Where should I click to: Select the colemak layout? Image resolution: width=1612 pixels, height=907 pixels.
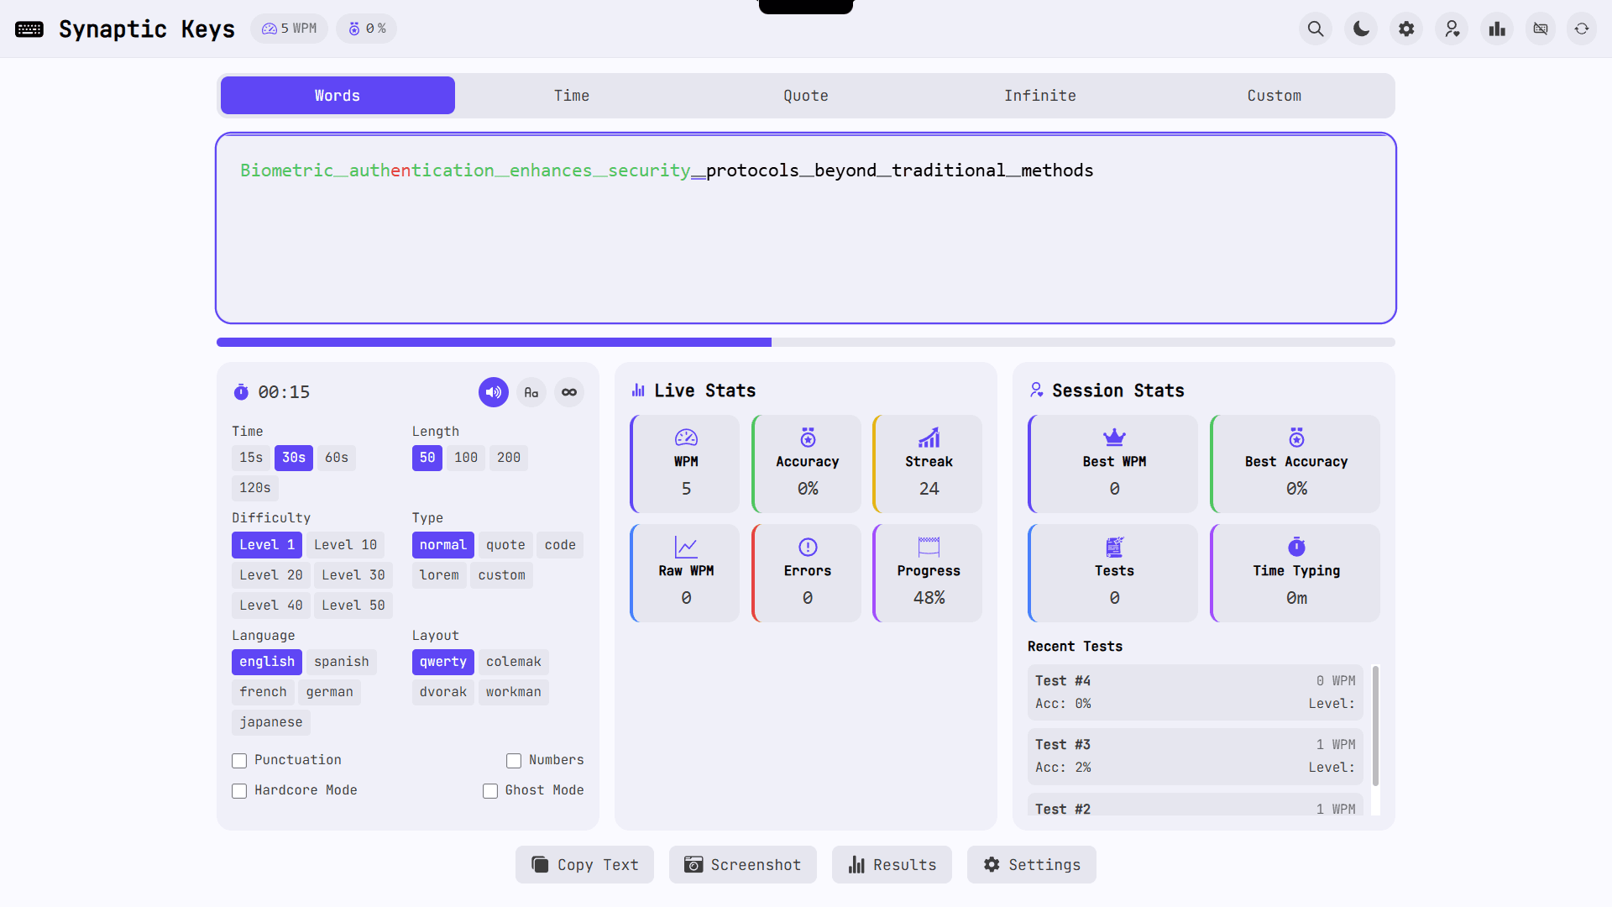514,662
